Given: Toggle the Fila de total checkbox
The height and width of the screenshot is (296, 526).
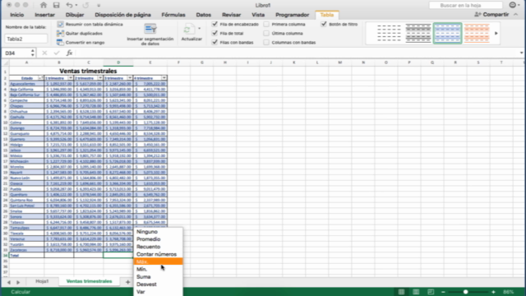Looking at the screenshot, I should coord(215,33).
